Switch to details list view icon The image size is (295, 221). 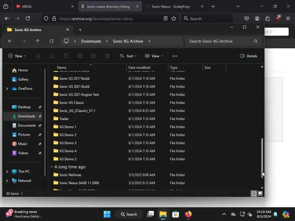(x=254, y=193)
